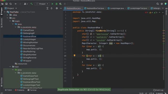Open the Problems tool window
The image size is (168, 94).
(x=20, y=90)
